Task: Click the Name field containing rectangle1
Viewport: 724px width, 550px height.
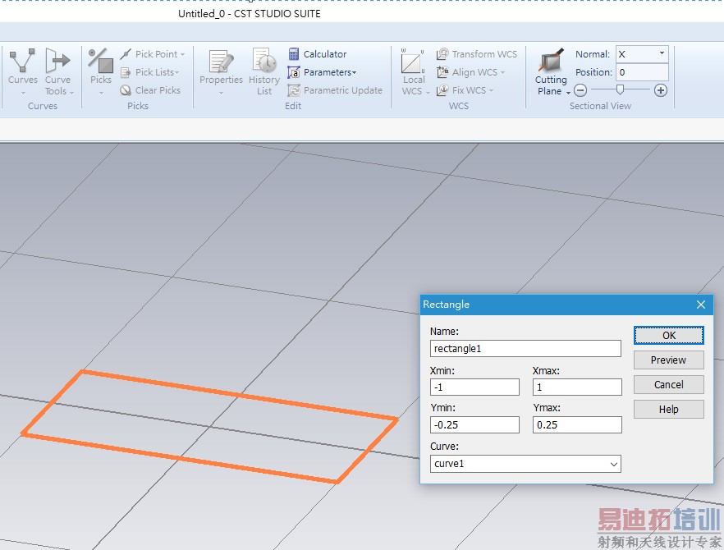Action: (x=525, y=349)
